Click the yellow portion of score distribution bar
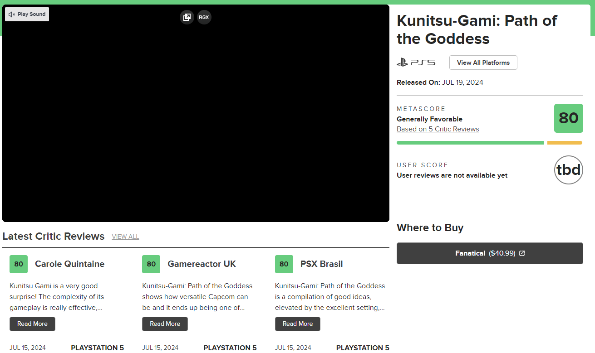The height and width of the screenshot is (353, 595). (x=565, y=143)
